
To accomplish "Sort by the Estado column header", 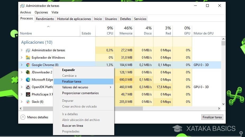I will pyautogui.click(x=86, y=33).
